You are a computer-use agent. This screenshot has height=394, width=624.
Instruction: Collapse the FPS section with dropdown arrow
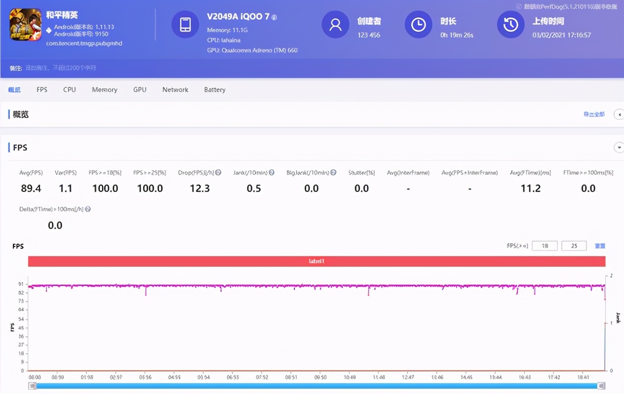tap(619, 148)
